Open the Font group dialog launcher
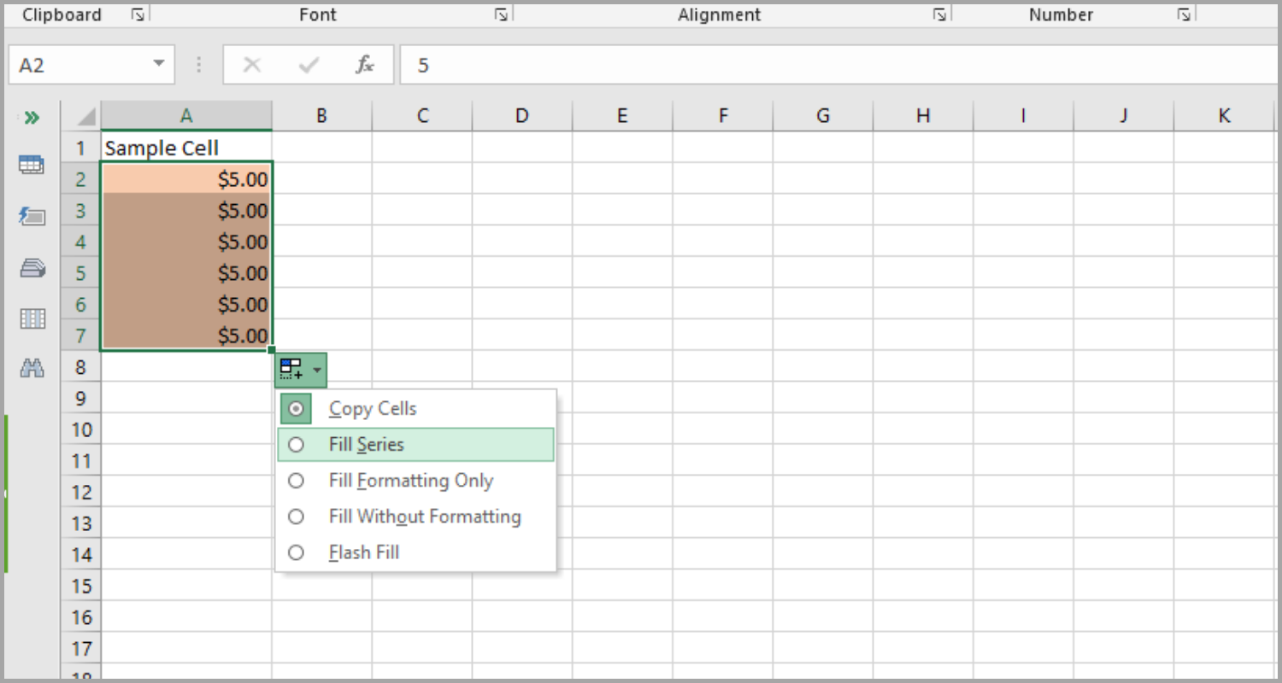Image resolution: width=1282 pixels, height=683 pixels. tap(503, 14)
